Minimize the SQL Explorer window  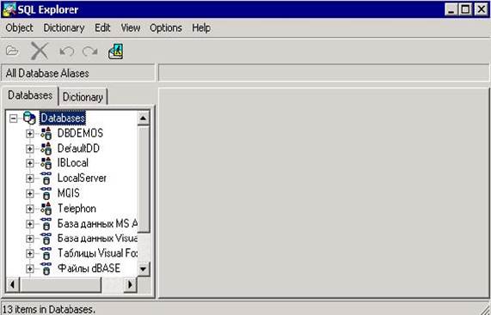click(x=451, y=9)
